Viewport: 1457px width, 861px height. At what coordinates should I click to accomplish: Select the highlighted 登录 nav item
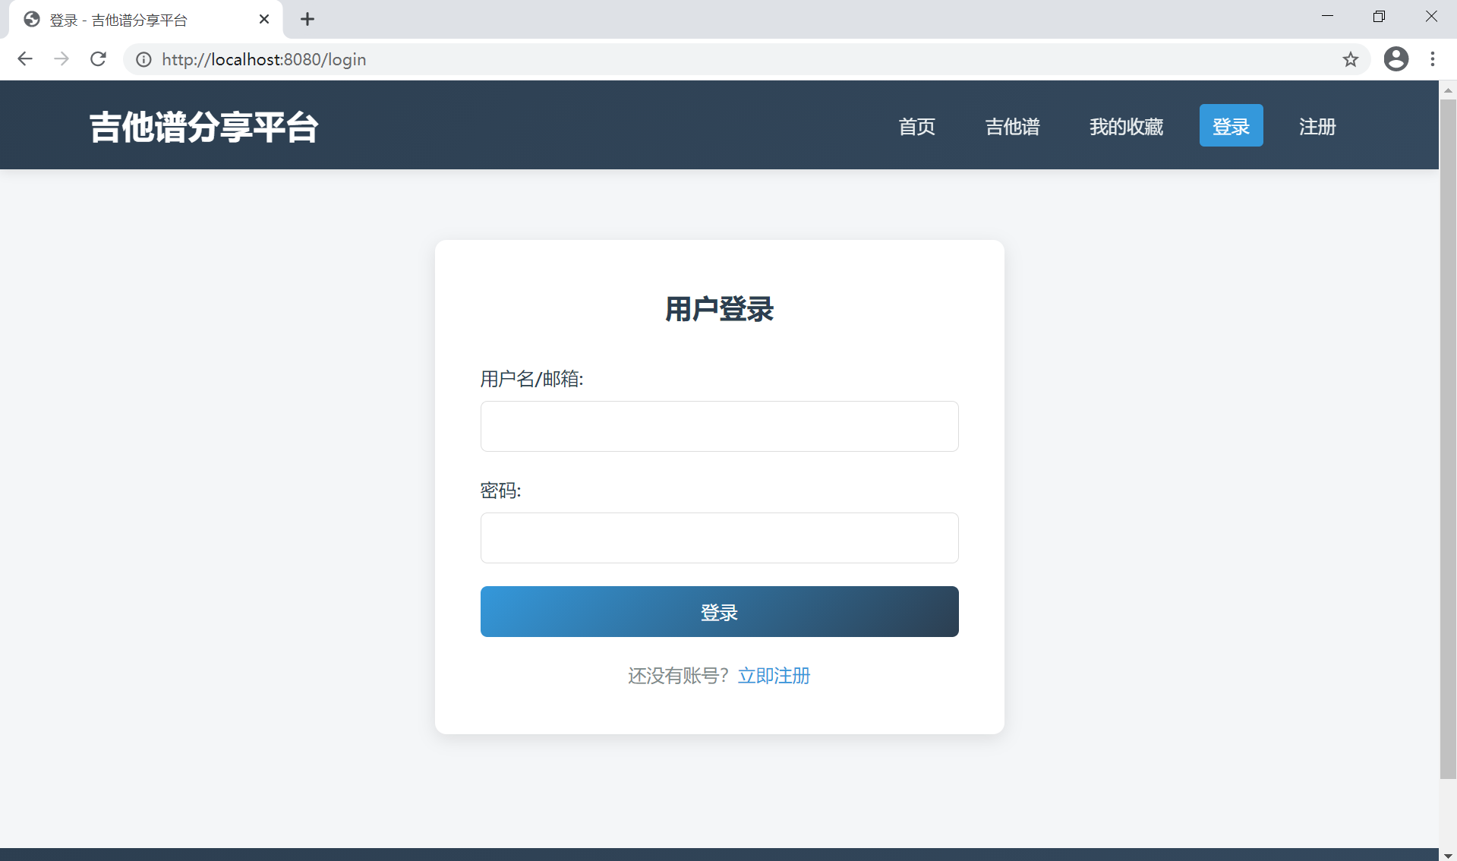tap(1231, 126)
